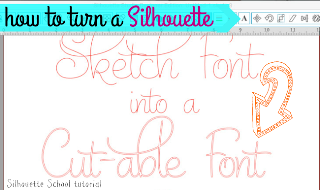Open the Align window from toolbar

click(304, 19)
